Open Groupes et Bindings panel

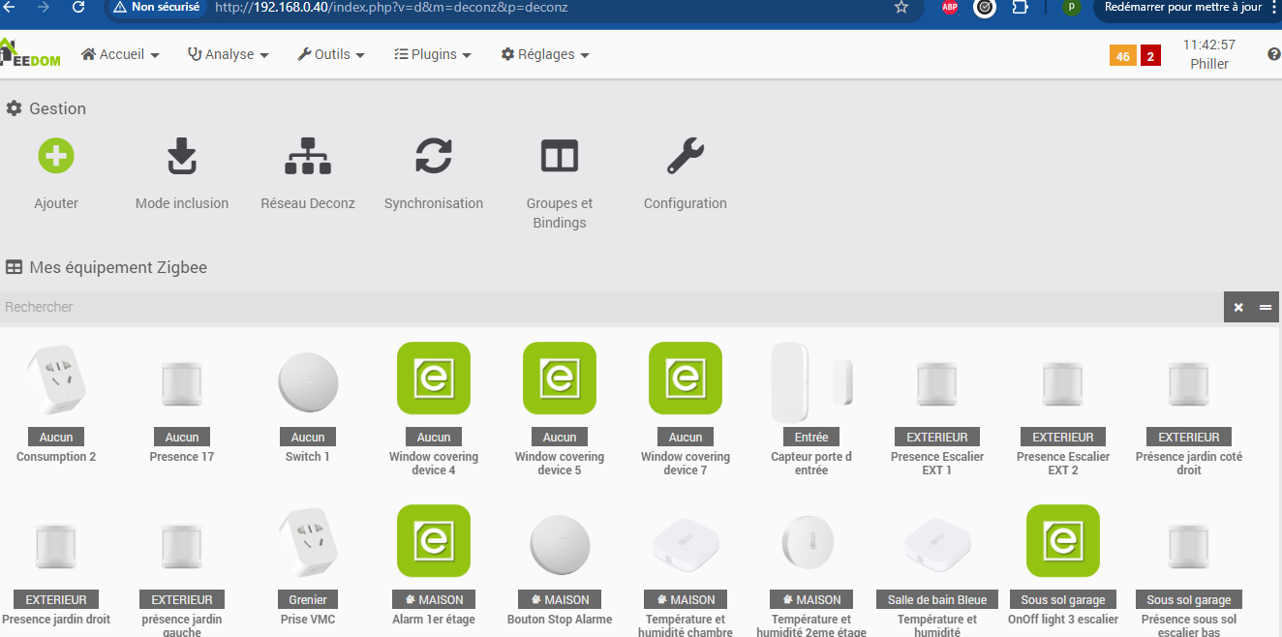click(560, 156)
